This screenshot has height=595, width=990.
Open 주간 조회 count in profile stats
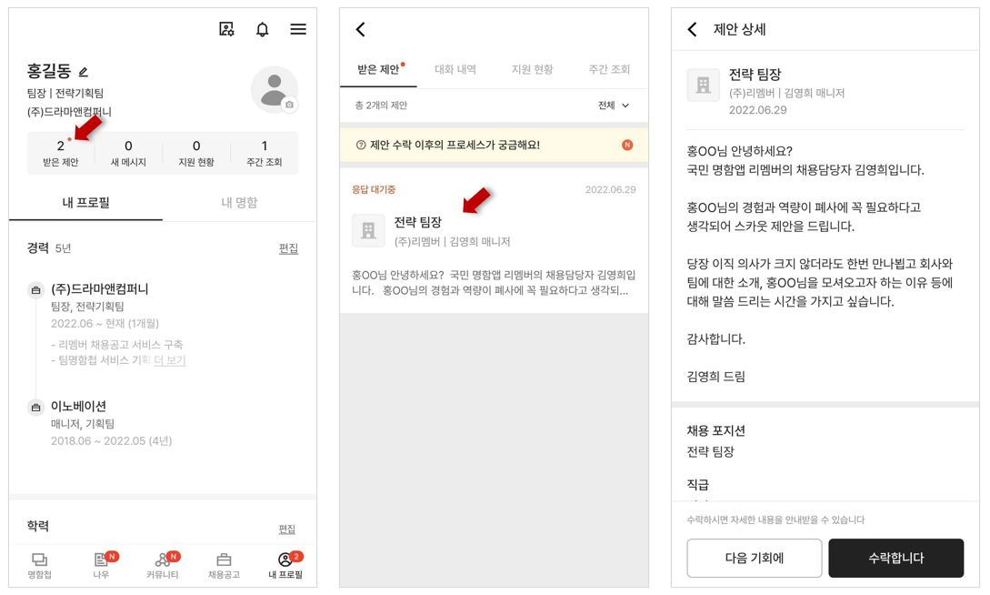coord(264,153)
